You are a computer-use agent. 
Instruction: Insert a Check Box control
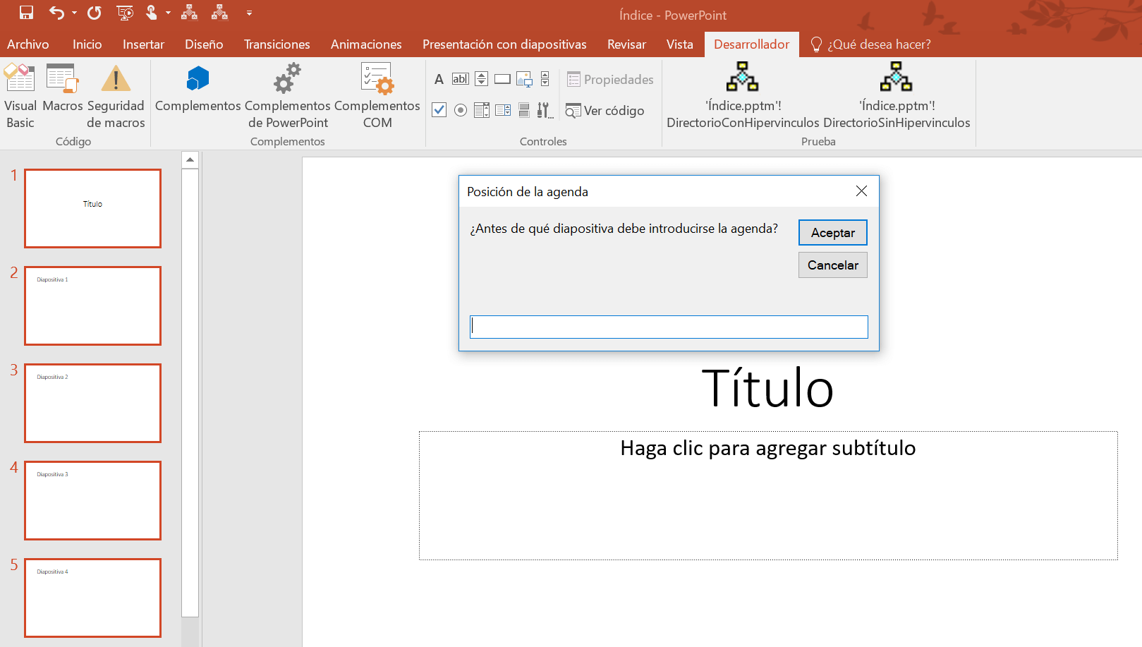coord(439,110)
